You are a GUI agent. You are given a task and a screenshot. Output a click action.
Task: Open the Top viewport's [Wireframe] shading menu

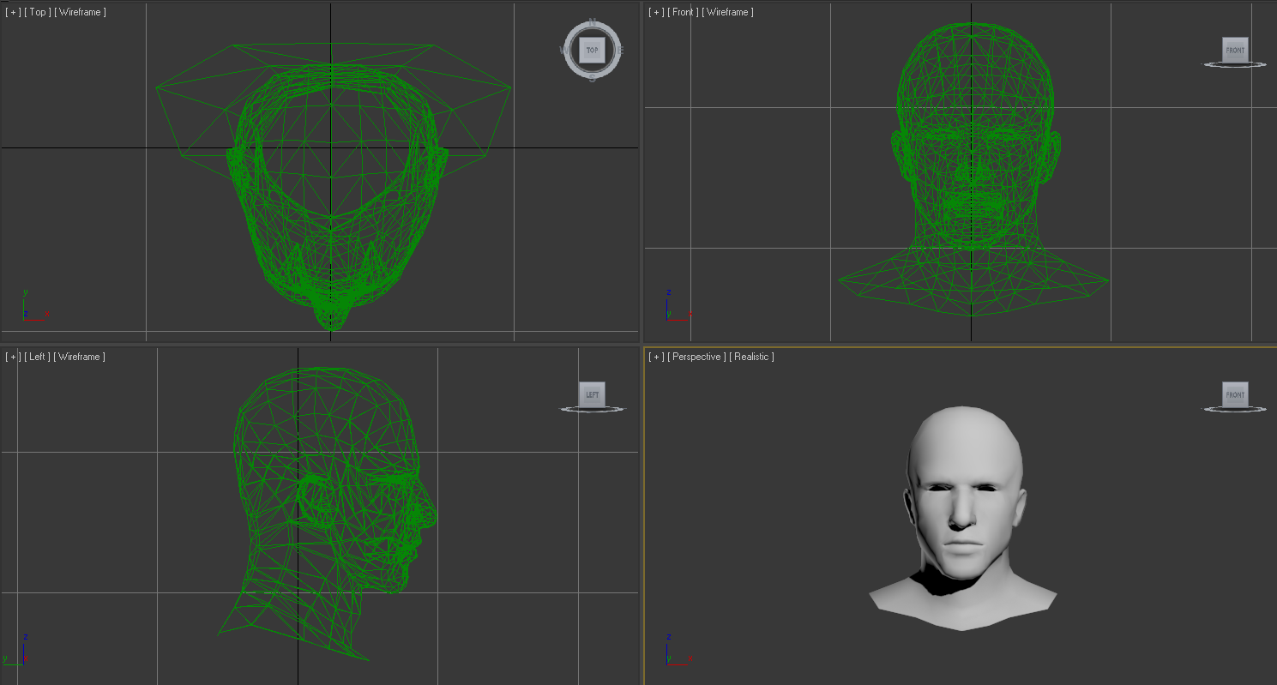coord(80,12)
